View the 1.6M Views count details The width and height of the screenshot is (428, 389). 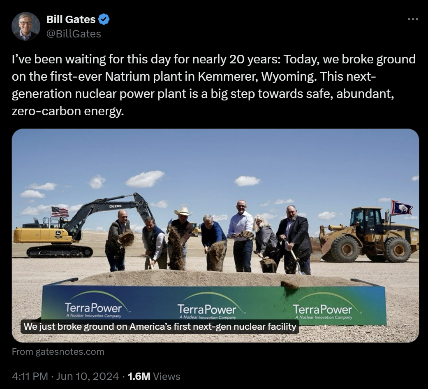pos(154,376)
